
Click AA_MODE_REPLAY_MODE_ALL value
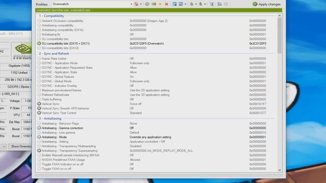coord(161,150)
